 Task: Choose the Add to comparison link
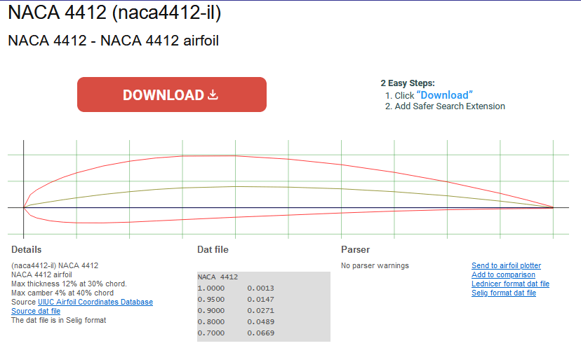(x=502, y=275)
